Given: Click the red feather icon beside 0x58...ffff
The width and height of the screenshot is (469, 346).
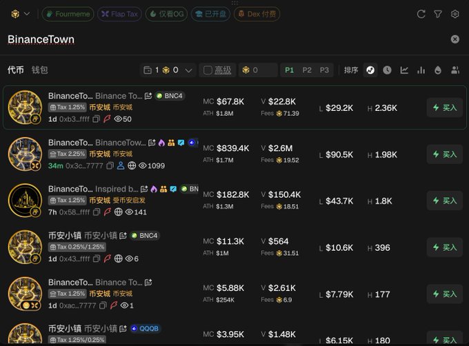Looking at the screenshot, I should pyautogui.click(x=107, y=212).
